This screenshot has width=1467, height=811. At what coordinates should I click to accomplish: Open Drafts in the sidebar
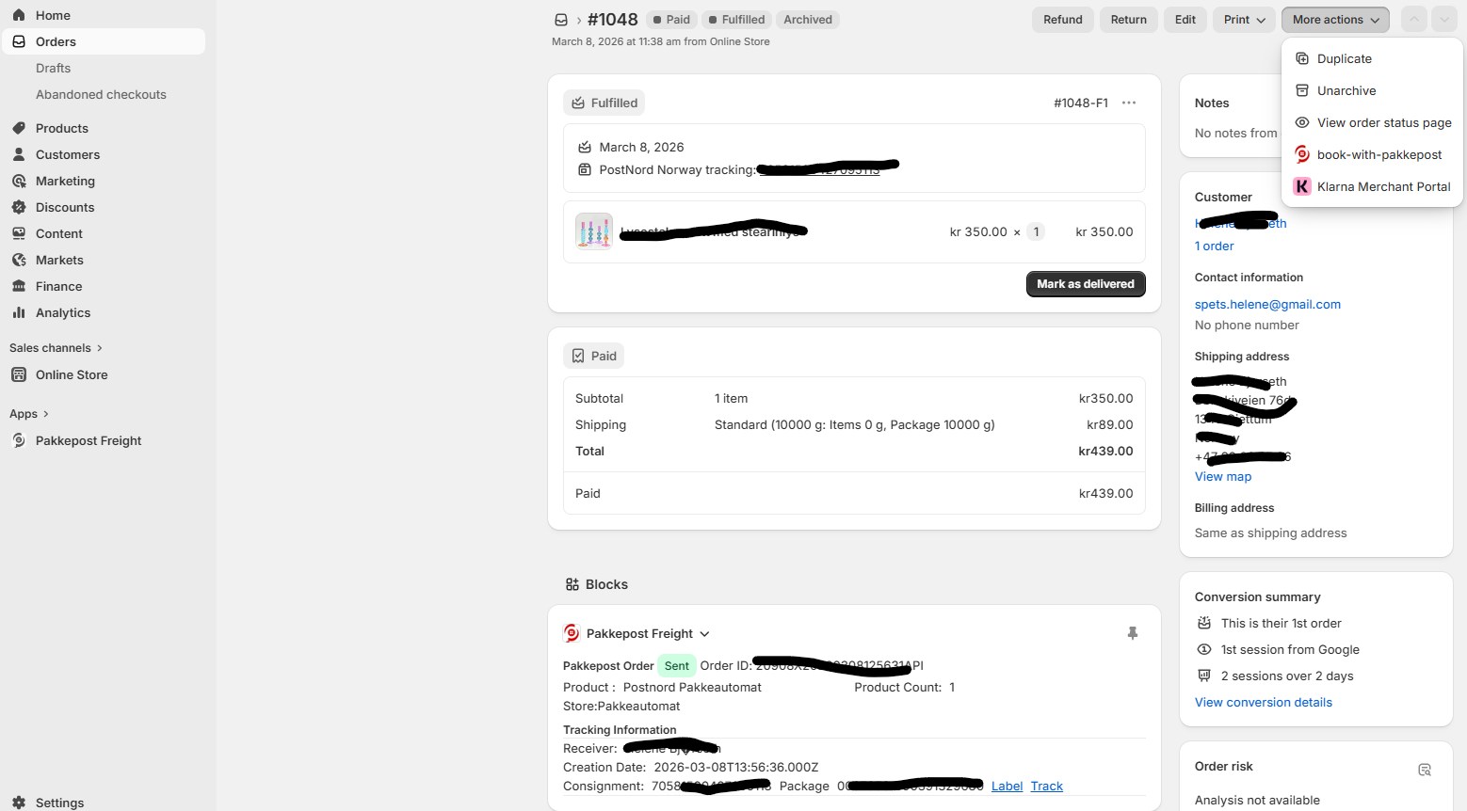(54, 68)
